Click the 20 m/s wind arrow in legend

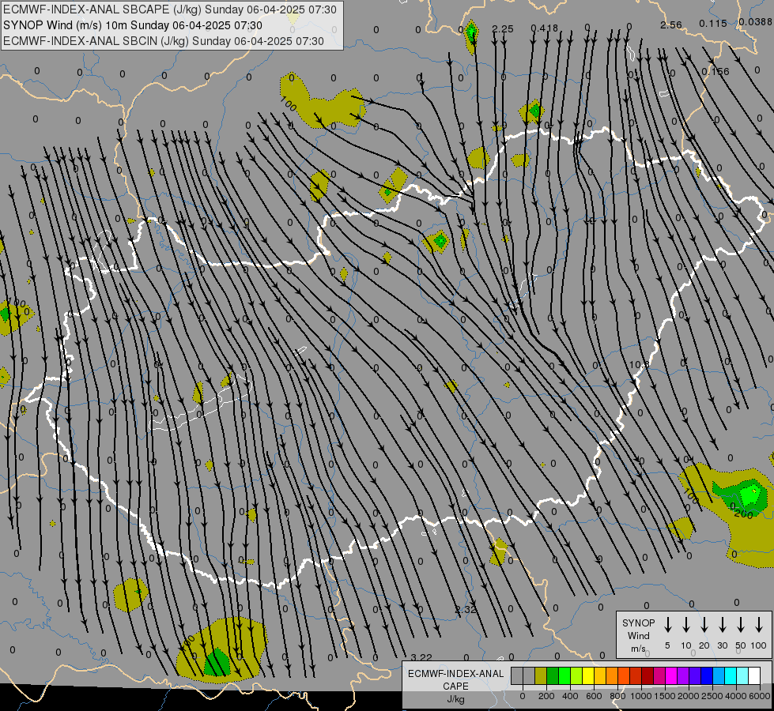[x=704, y=625]
